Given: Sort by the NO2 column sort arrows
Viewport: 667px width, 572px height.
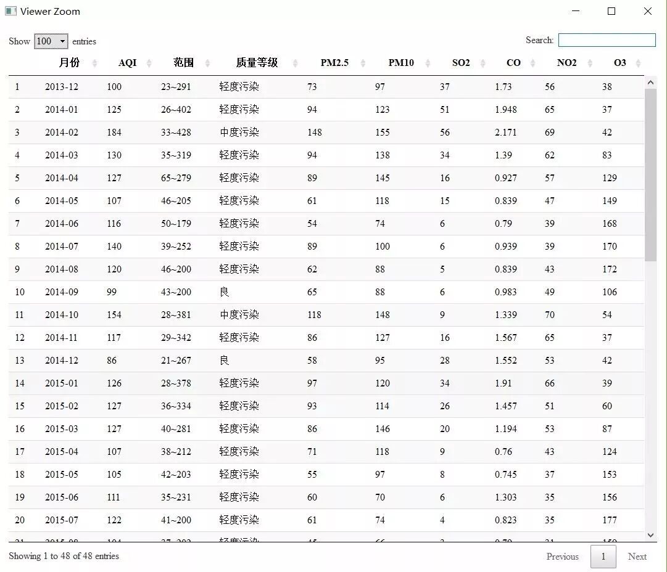Looking at the screenshot, I should (590, 63).
